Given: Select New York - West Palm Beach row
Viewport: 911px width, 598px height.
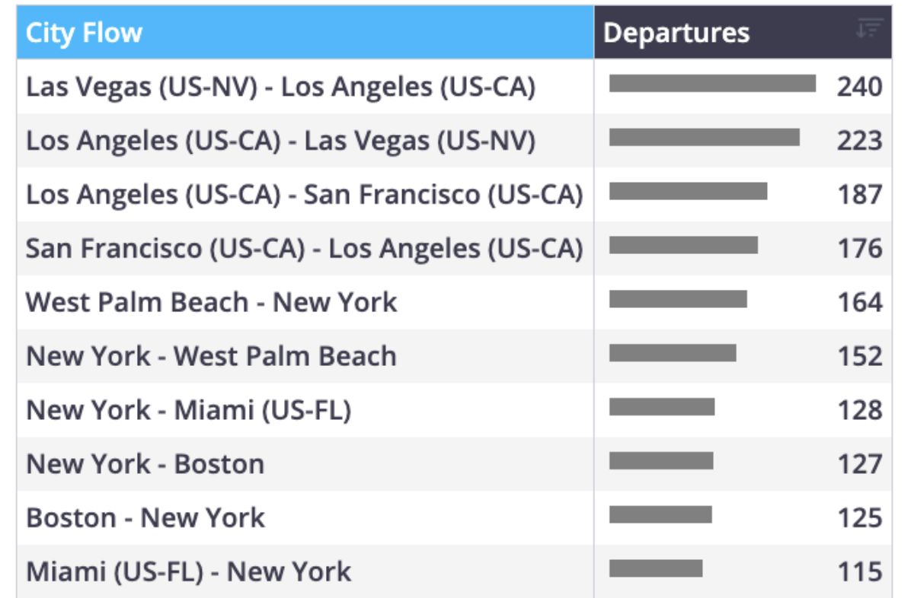Looking at the screenshot, I should click(x=454, y=356).
